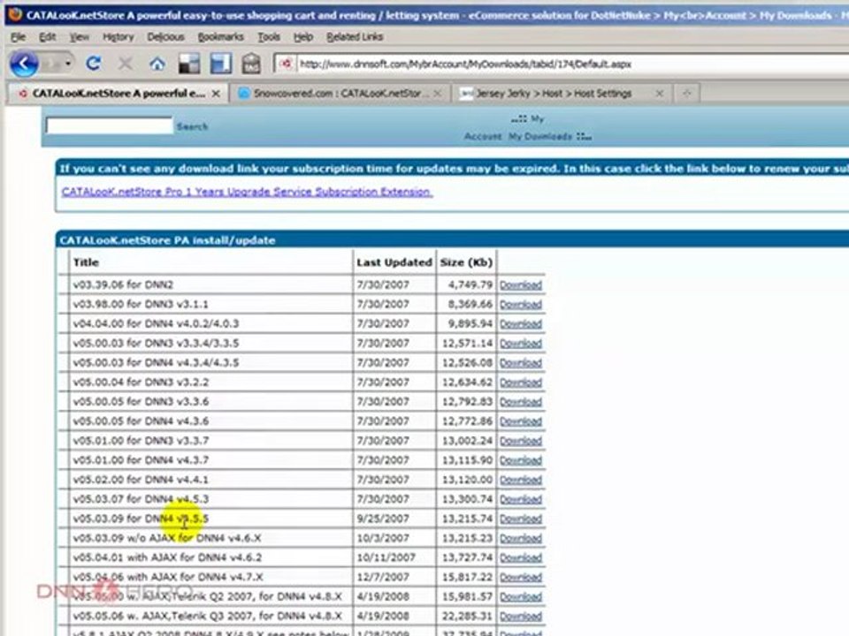849x636 pixels.
Task: Click the Last Updated column header
Action: pyautogui.click(x=394, y=262)
